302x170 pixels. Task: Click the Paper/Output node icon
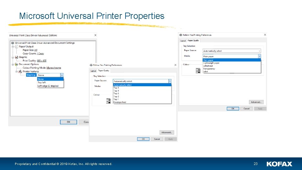point(16,47)
